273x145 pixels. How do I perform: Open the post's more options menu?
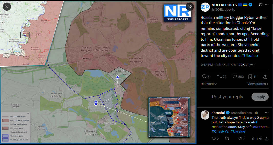click(267, 5)
